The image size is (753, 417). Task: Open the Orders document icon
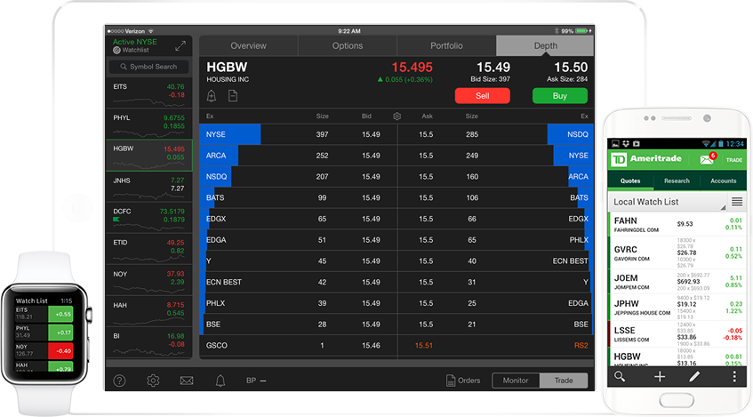(451, 381)
